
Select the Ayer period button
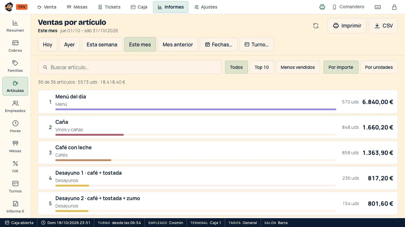coord(69,44)
